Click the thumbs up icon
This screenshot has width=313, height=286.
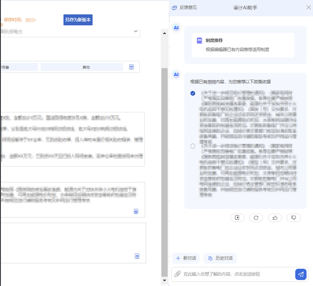[275, 218]
